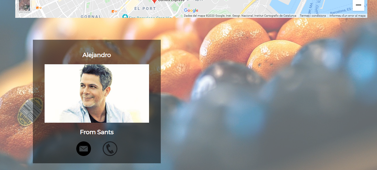The image size is (377, 170).
Task: Click the EL PORT neighborhood label
Action: [145, 8]
